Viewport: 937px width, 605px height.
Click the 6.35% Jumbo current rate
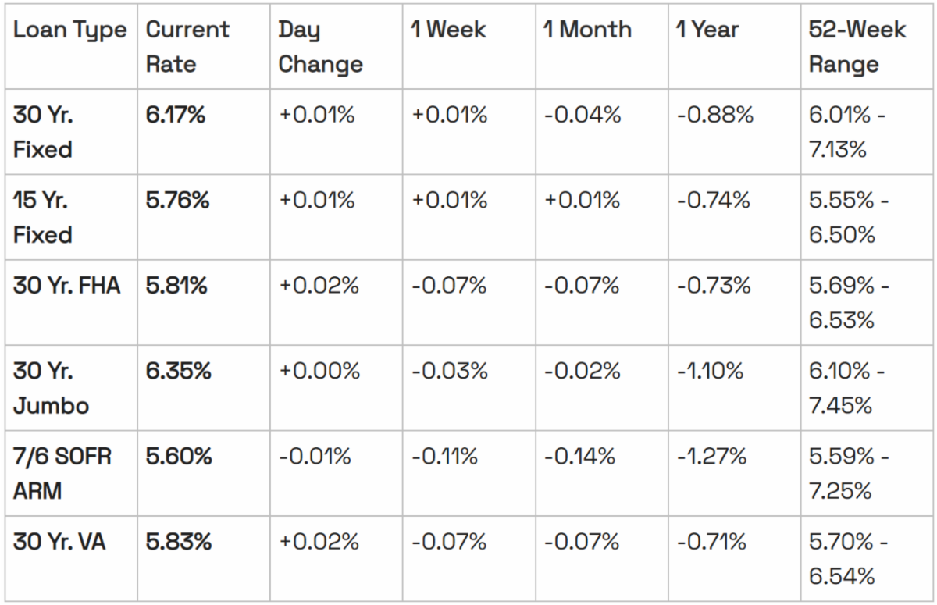tap(178, 371)
